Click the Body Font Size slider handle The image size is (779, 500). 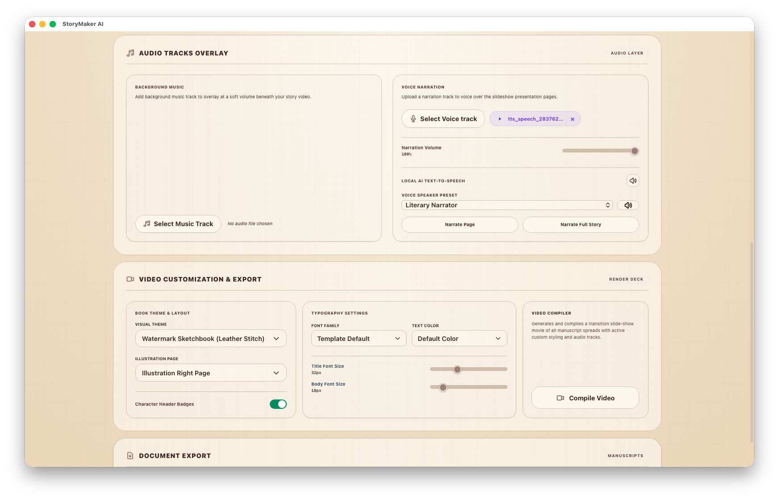pos(443,387)
